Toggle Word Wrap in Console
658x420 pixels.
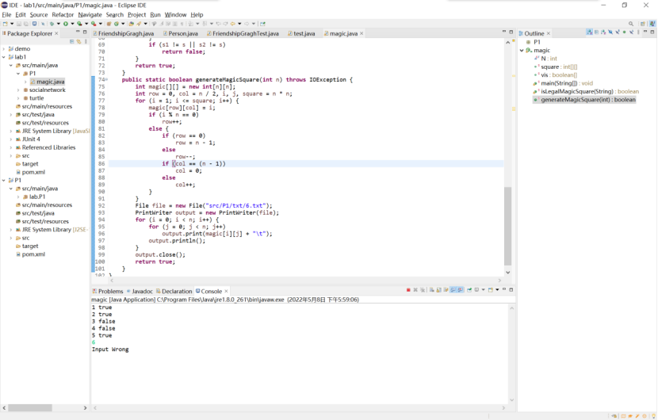pos(446,290)
